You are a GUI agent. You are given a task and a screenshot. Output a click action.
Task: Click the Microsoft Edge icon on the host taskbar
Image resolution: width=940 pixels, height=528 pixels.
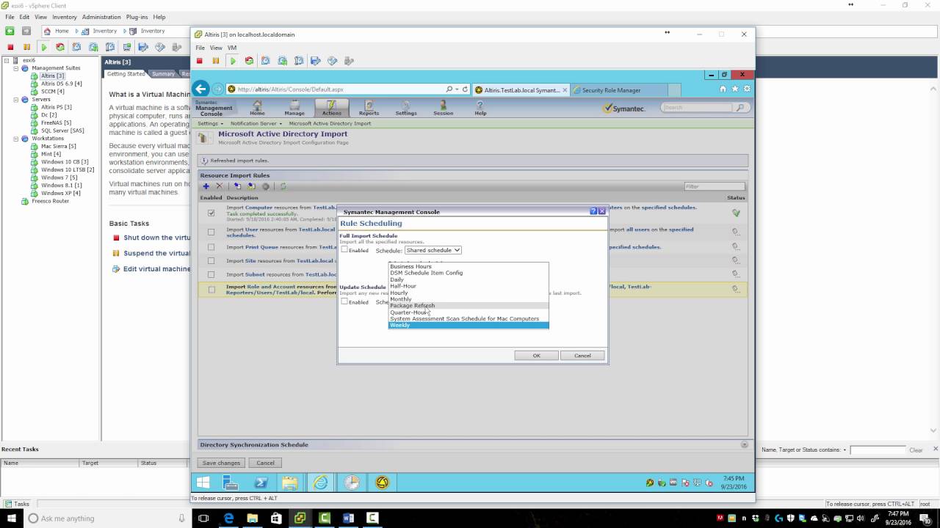(x=229, y=518)
